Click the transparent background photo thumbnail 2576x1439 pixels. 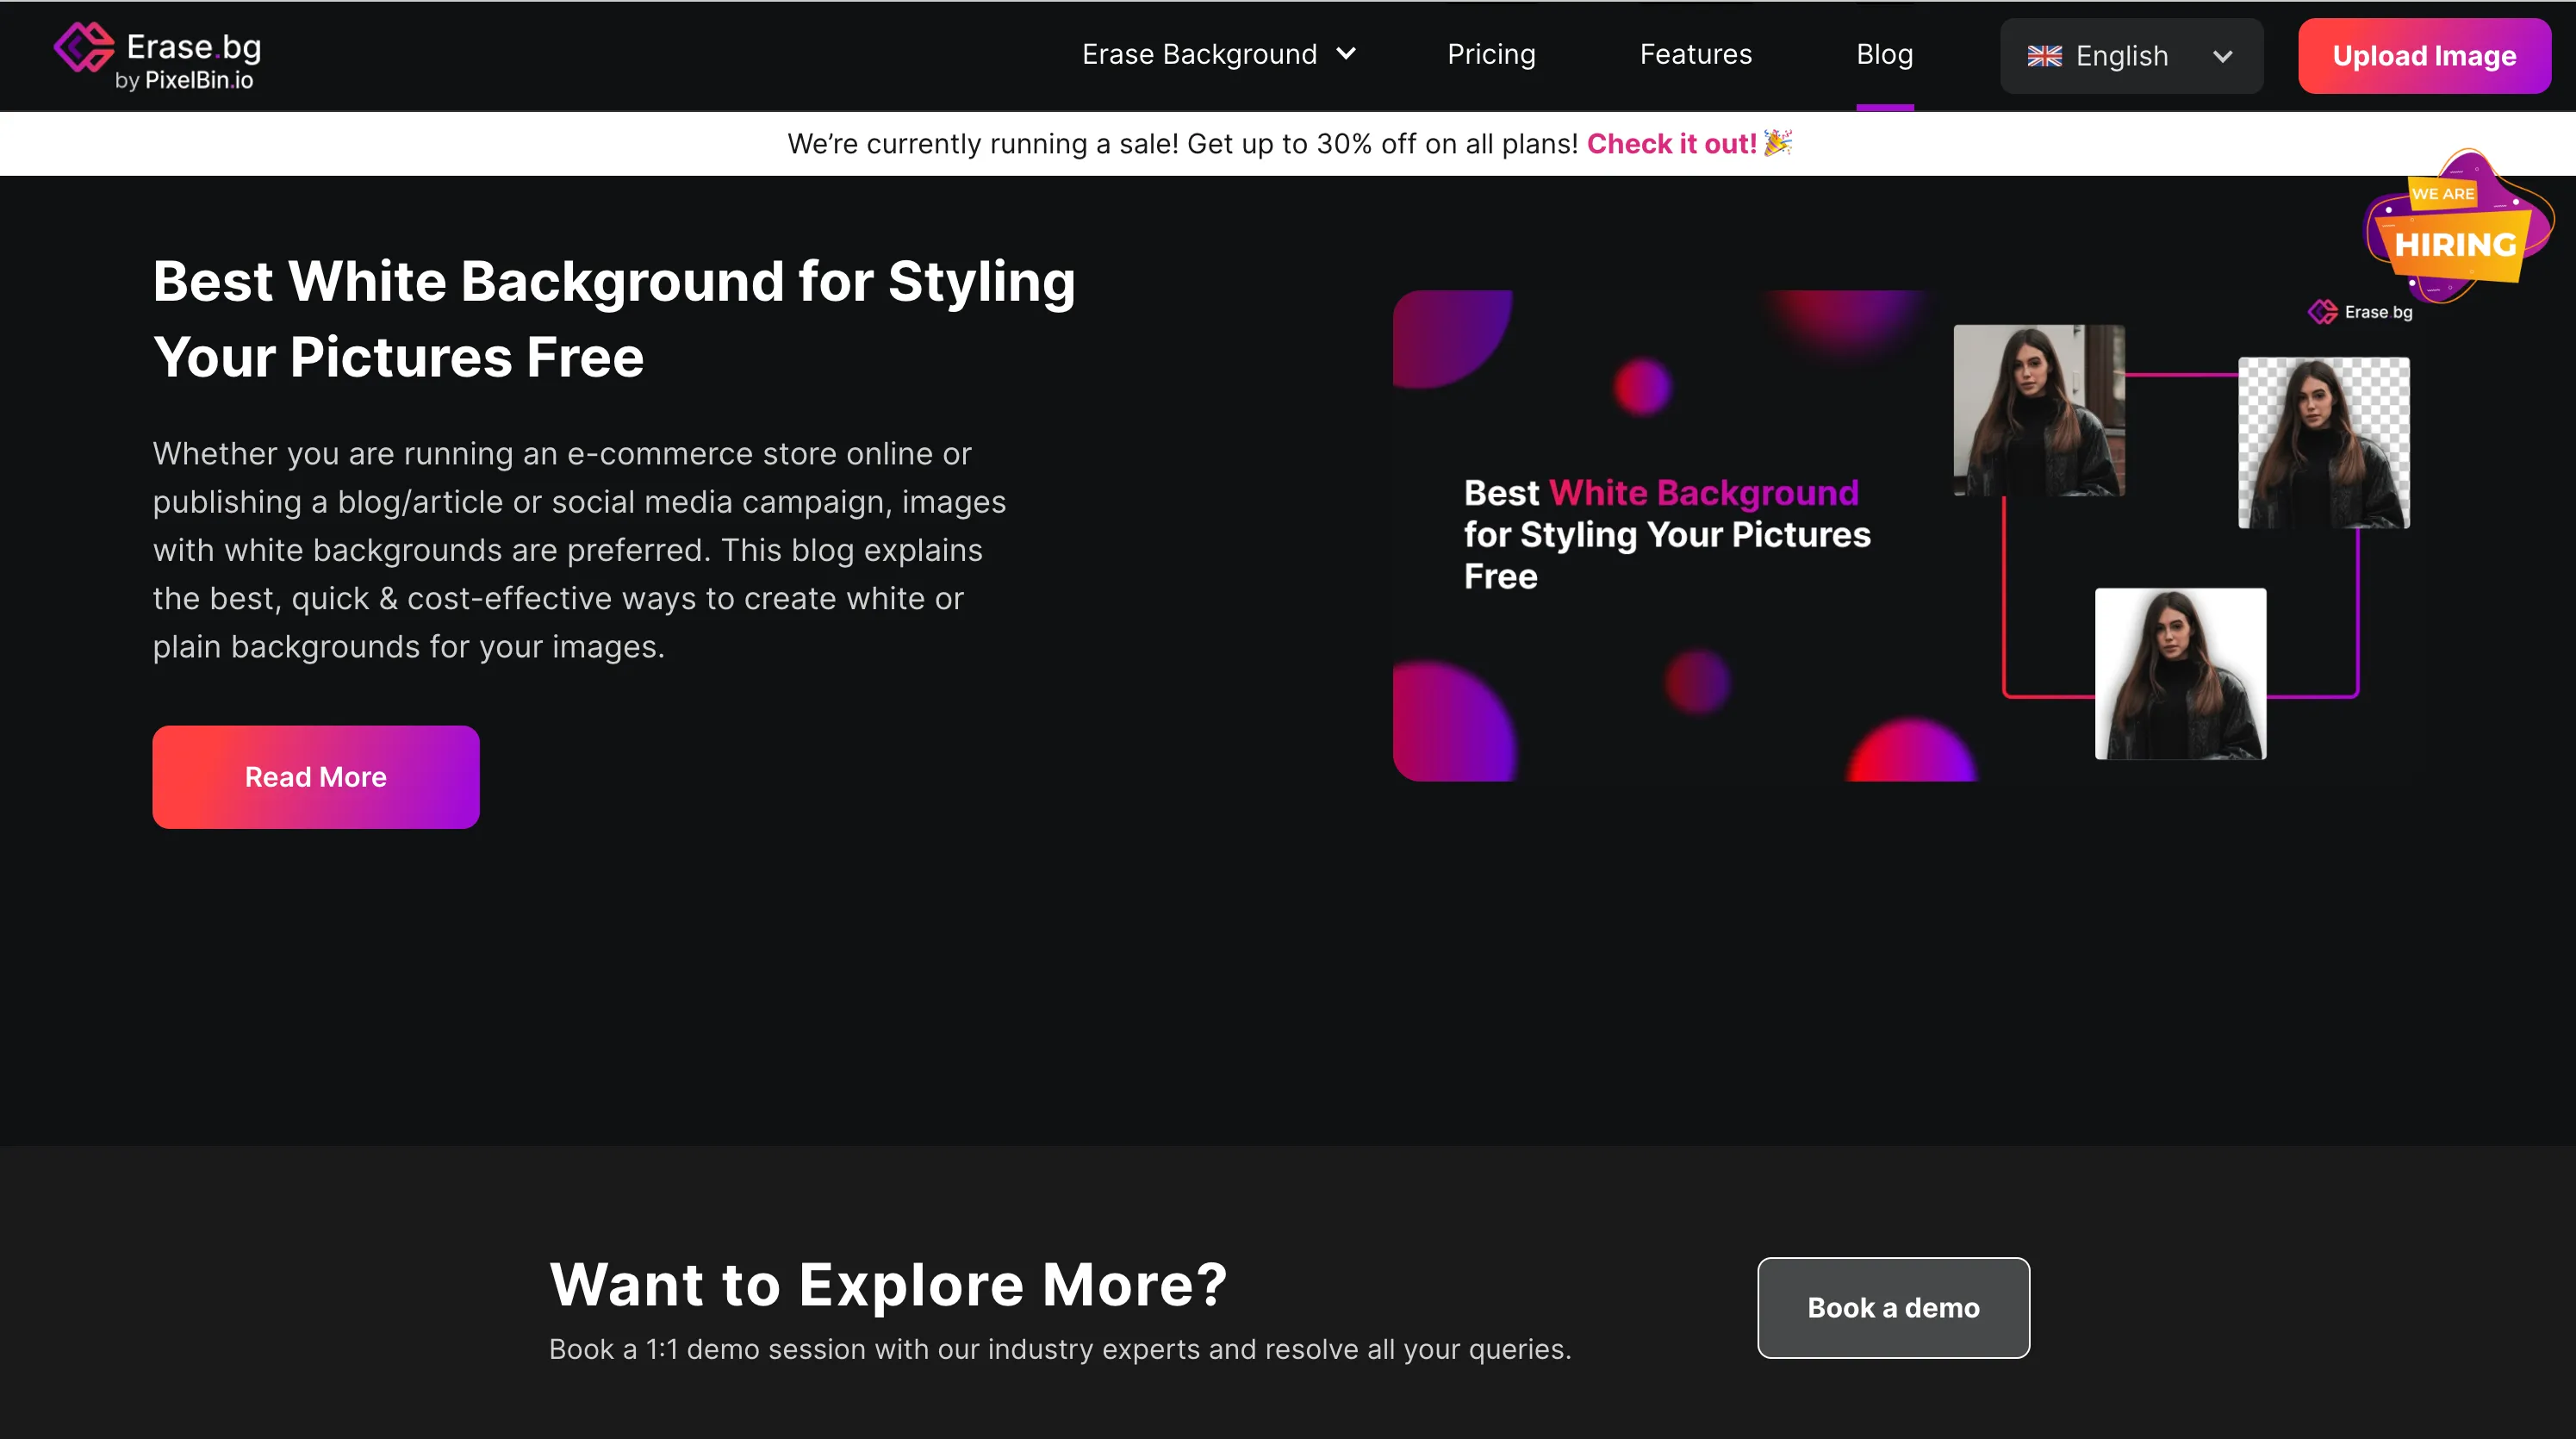click(2323, 443)
